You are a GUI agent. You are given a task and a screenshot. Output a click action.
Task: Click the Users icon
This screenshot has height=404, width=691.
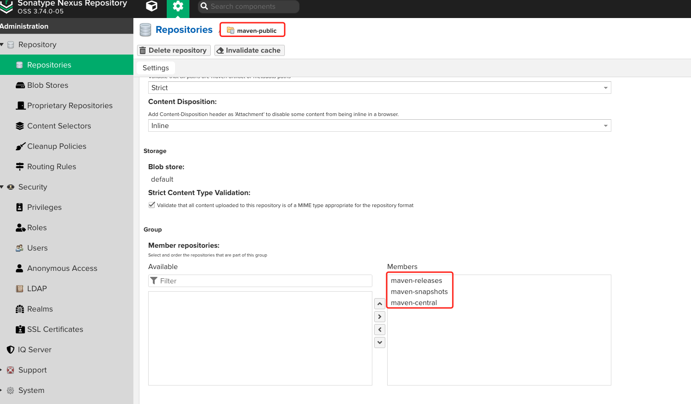pos(19,248)
